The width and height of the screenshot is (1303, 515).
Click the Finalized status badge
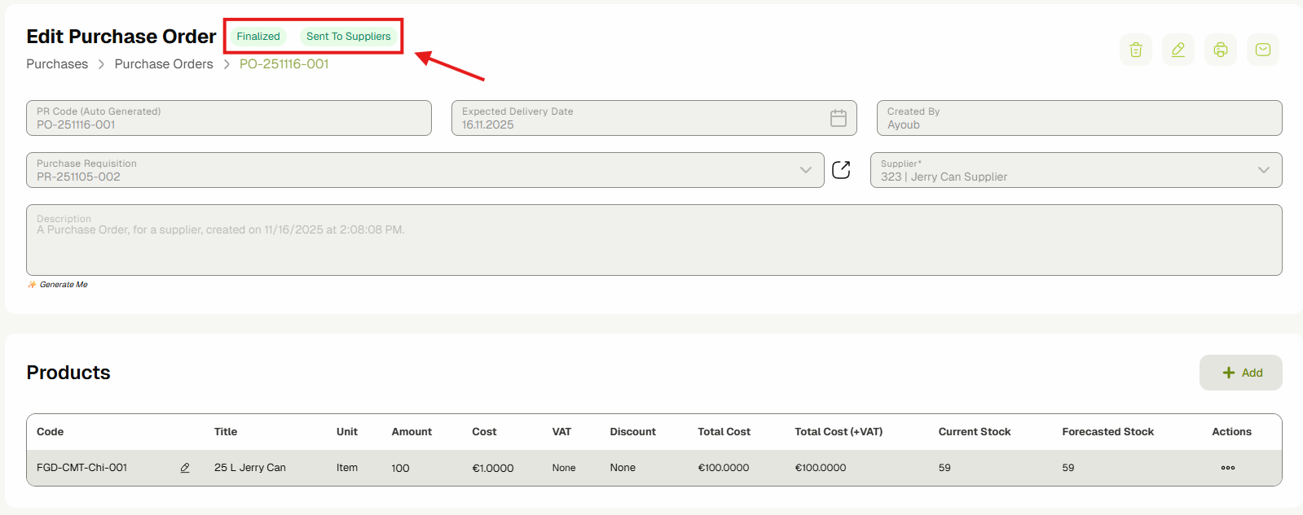(x=258, y=37)
